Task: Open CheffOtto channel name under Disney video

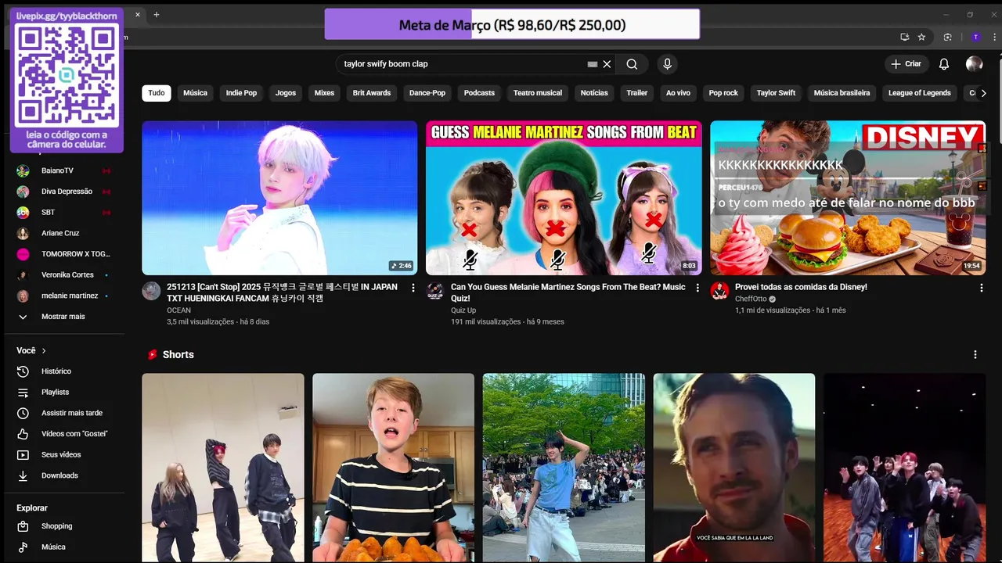Action: [751, 299]
